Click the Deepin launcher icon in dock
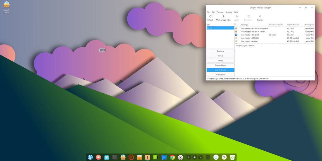This screenshot has width=322, height=161. point(90,157)
